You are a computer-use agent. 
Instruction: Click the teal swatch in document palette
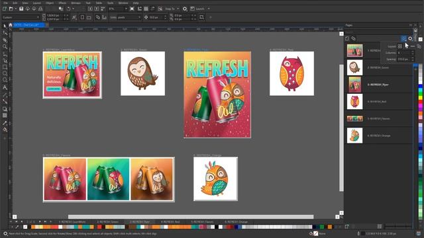tap(138, 227)
